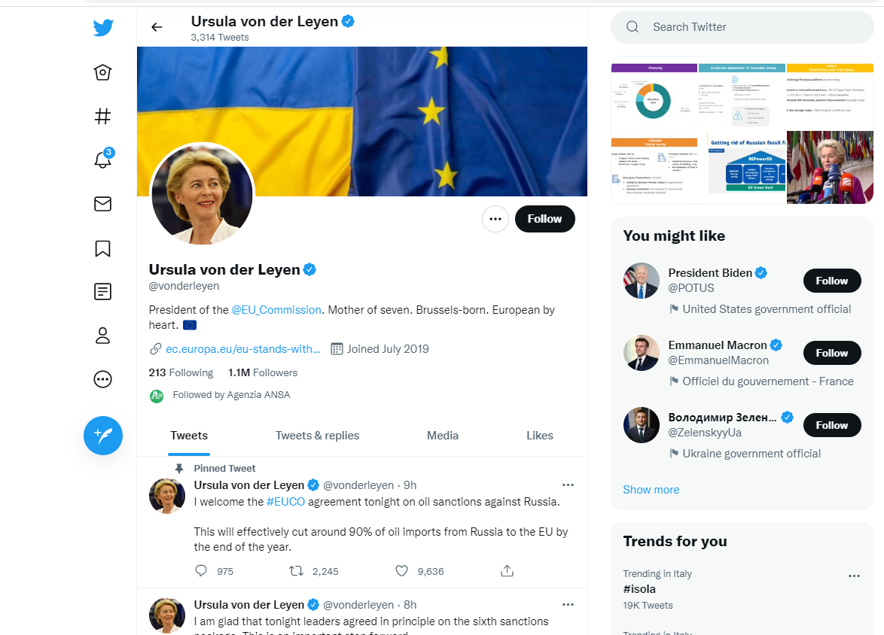Image resolution: width=884 pixels, height=635 pixels.
Task: Open the Twitter bird home logo
Action: click(x=103, y=27)
